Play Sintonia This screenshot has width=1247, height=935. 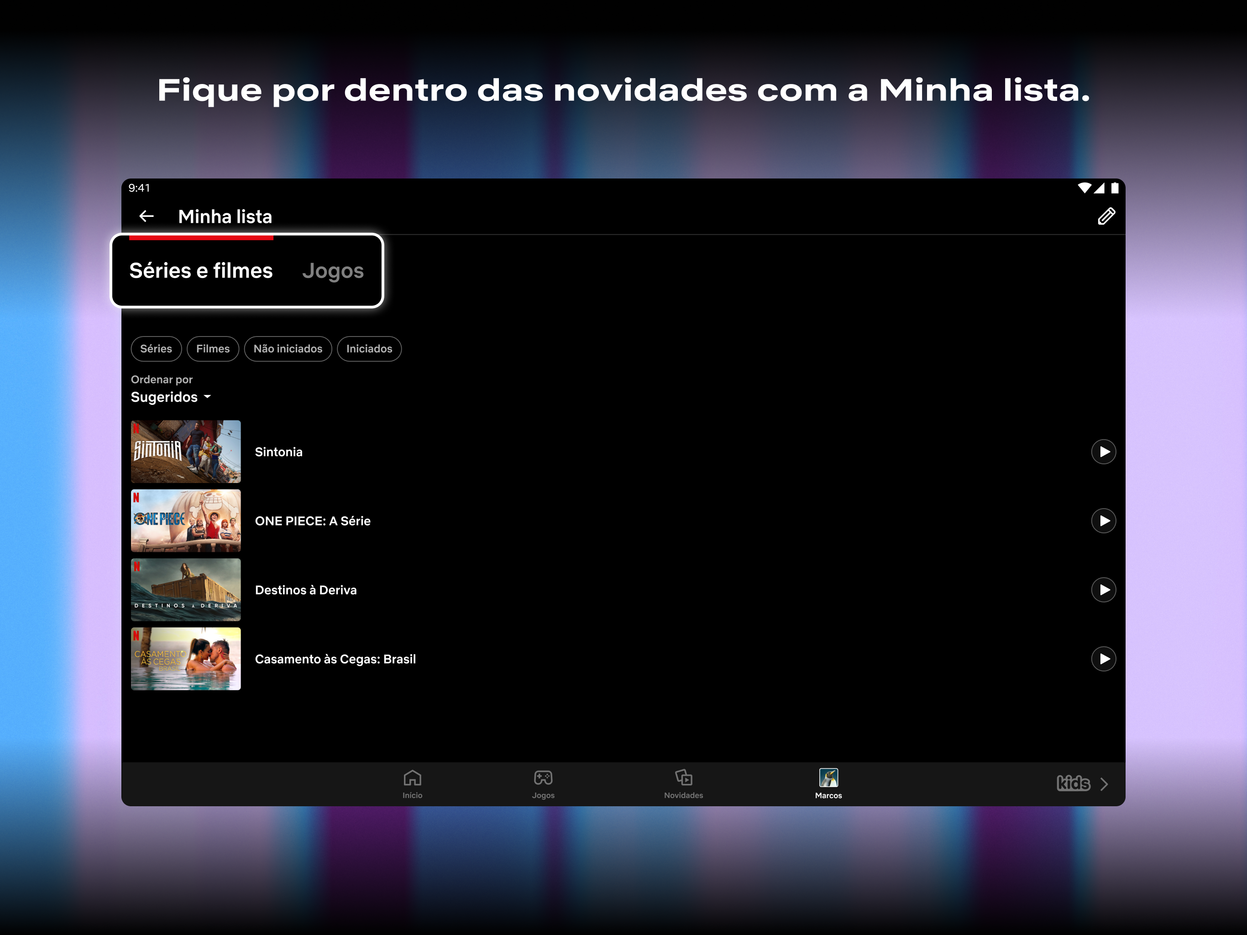click(1103, 452)
